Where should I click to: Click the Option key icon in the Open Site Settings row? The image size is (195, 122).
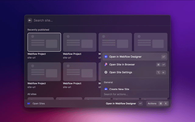pos(158,72)
